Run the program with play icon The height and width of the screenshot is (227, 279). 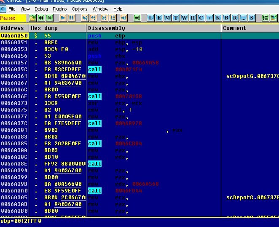click(63, 18)
